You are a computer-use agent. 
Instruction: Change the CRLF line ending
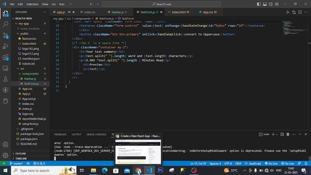(238, 163)
